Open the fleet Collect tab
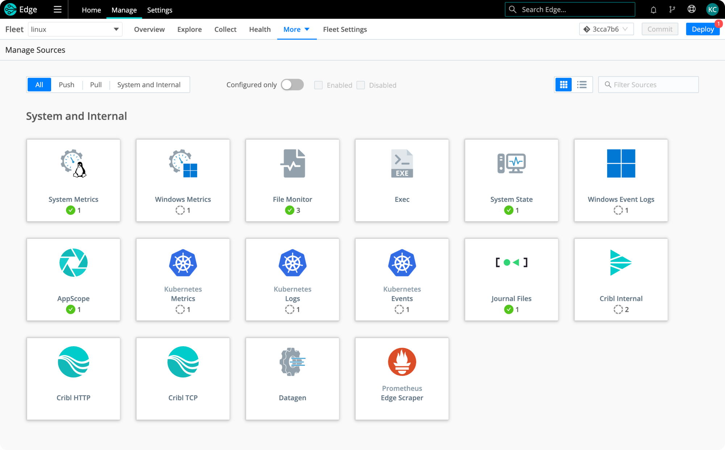This screenshot has height=450, width=725. (225, 29)
